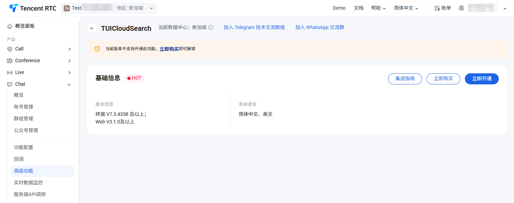Viewport: 514px width, 203px height.
Task: Click the 当前数据中心：新加坡 text
Action: point(183,27)
